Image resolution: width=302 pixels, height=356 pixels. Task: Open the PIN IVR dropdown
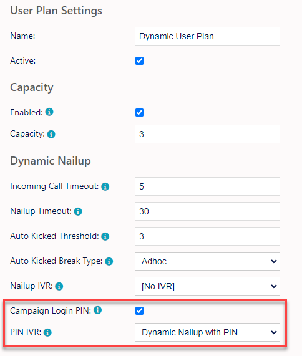coord(207,332)
